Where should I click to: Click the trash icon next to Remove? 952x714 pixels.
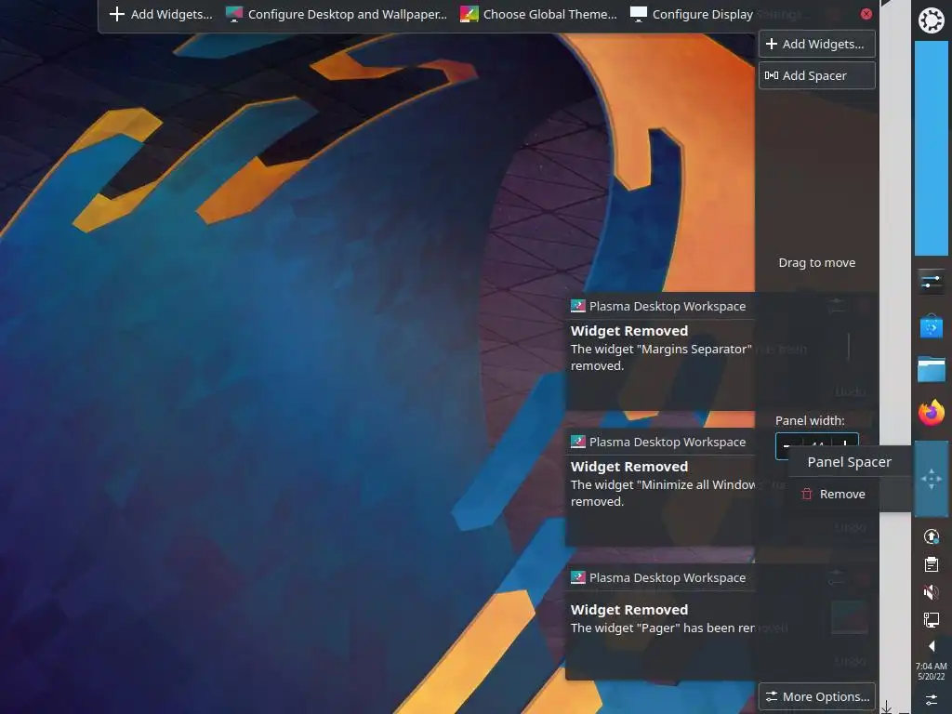[x=806, y=494]
